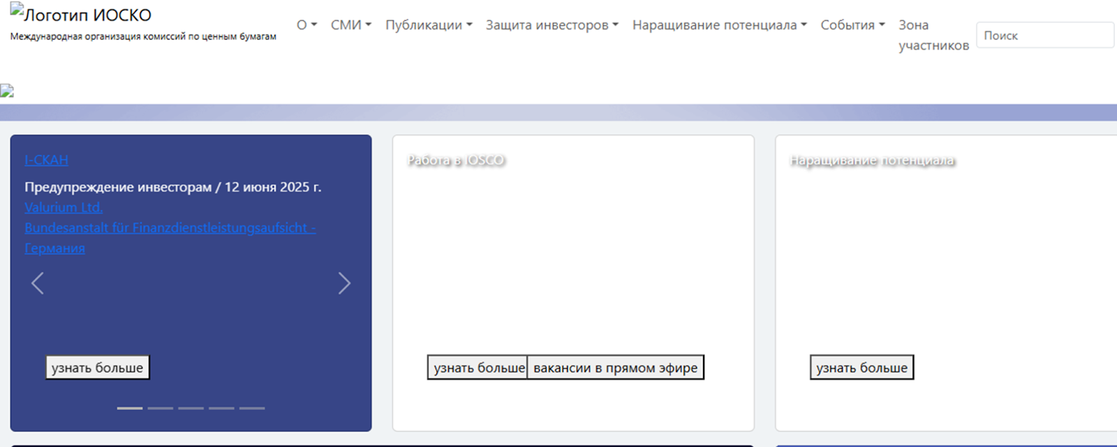Click the Работа в IOSCO card title

(456, 160)
